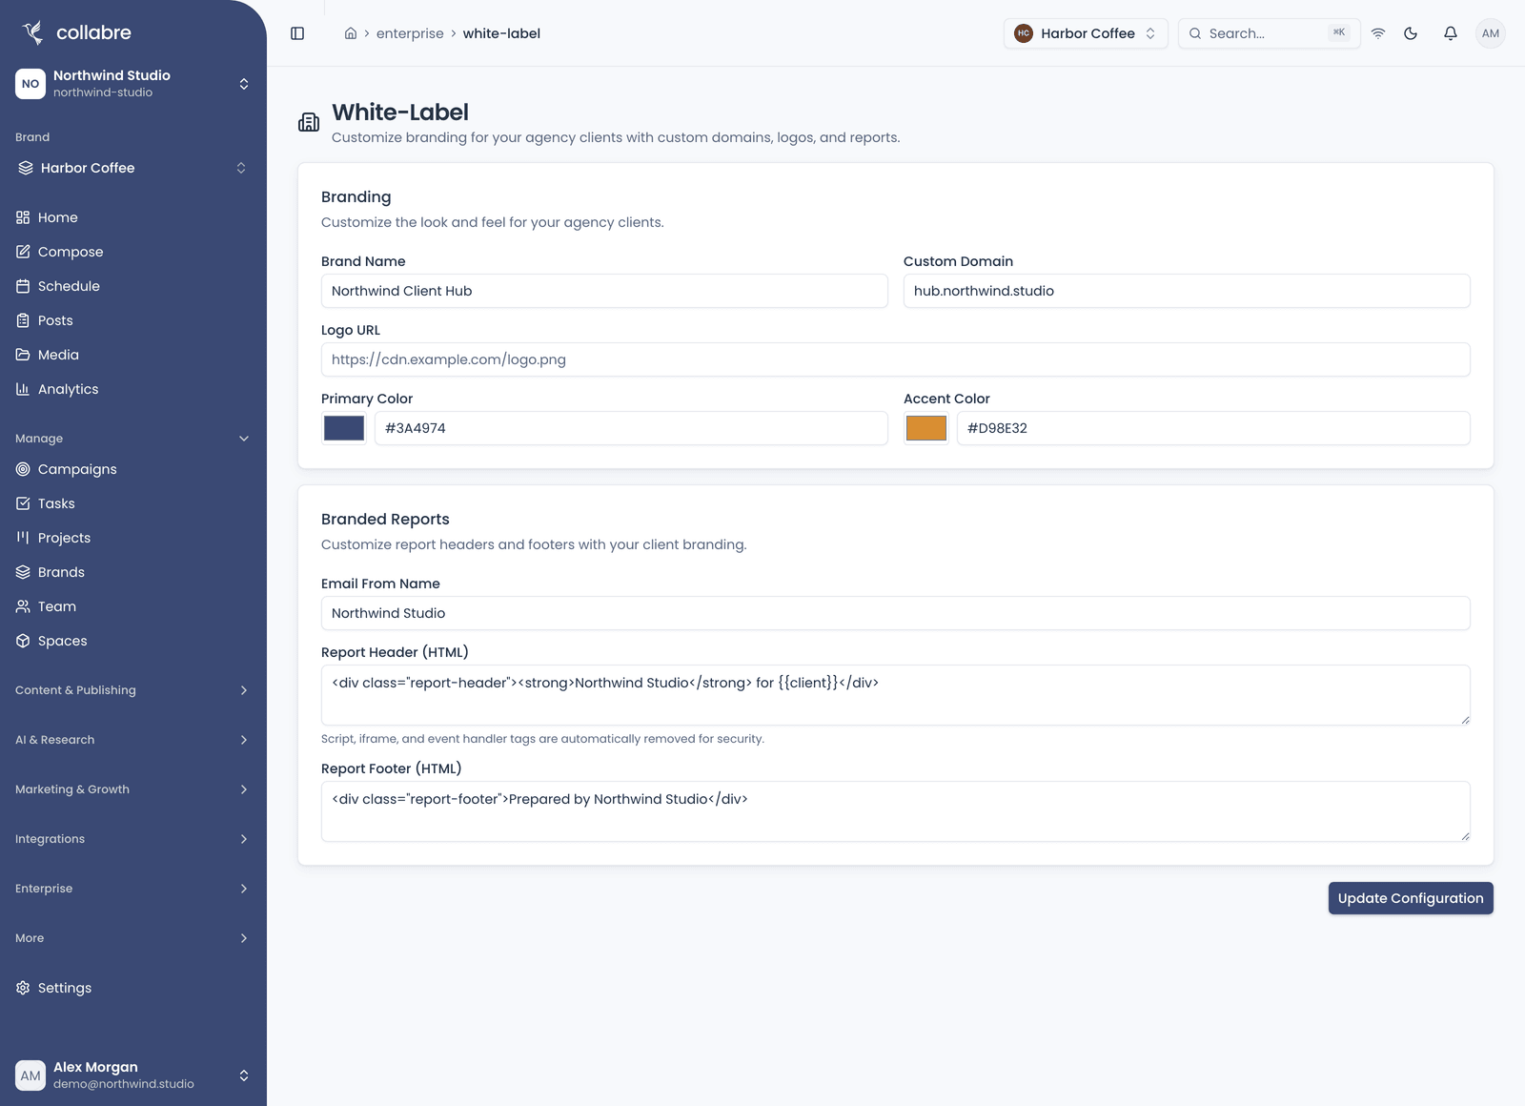Open Settings in sidebar
Viewport: 1525px width, 1106px height.
[x=133, y=988]
